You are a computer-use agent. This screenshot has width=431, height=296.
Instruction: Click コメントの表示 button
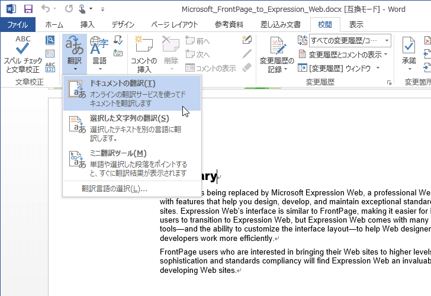click(x=211, y=68)
